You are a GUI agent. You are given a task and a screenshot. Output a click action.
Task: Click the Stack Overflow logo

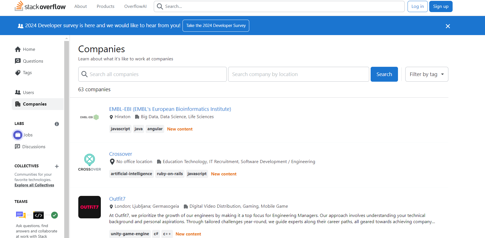click(x=40, y=6)
